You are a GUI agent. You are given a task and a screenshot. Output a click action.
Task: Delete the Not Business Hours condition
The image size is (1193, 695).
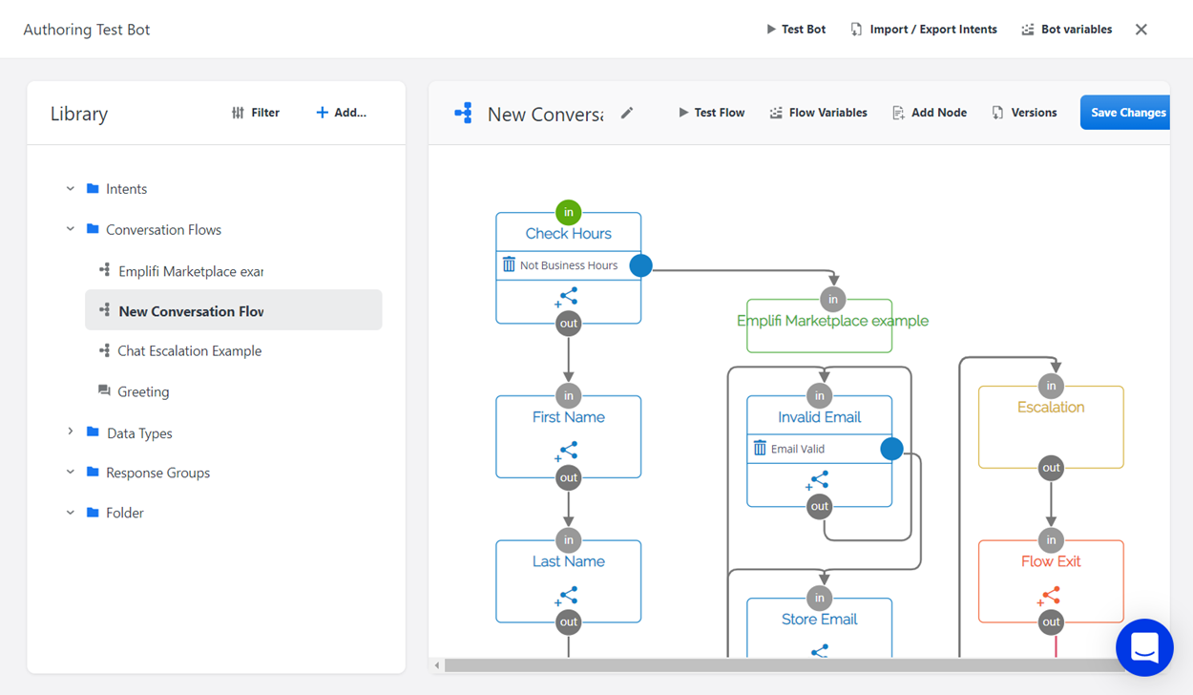[509, 264]
